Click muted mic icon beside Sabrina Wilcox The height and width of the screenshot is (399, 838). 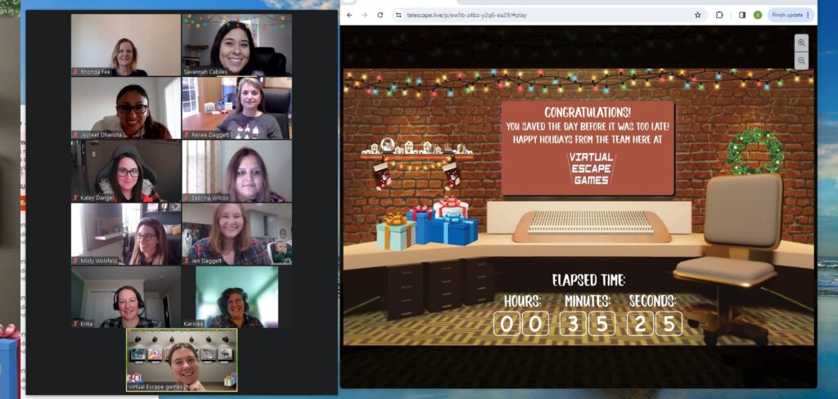click(x=187, y=198)
